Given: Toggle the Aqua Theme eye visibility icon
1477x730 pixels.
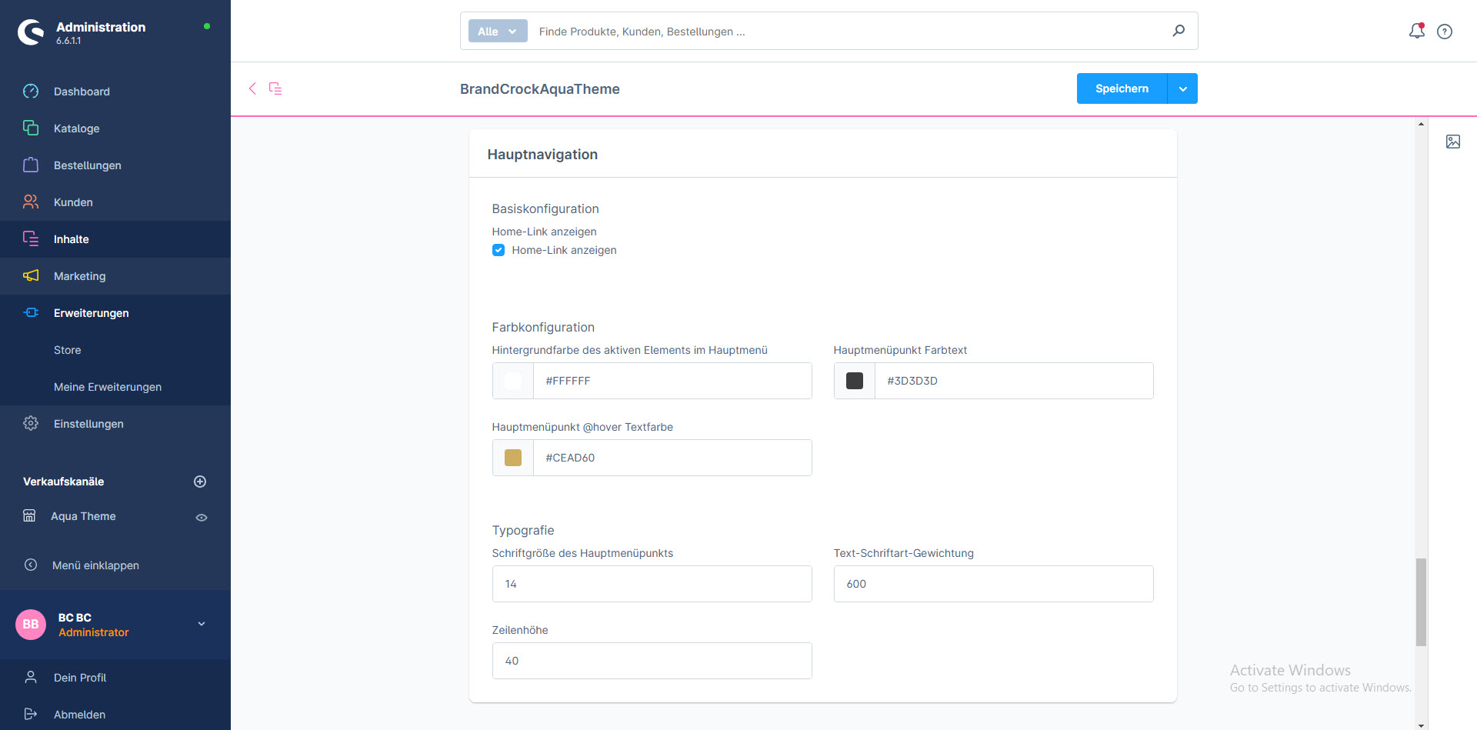Looking at the screenshot, I should 202,518.
